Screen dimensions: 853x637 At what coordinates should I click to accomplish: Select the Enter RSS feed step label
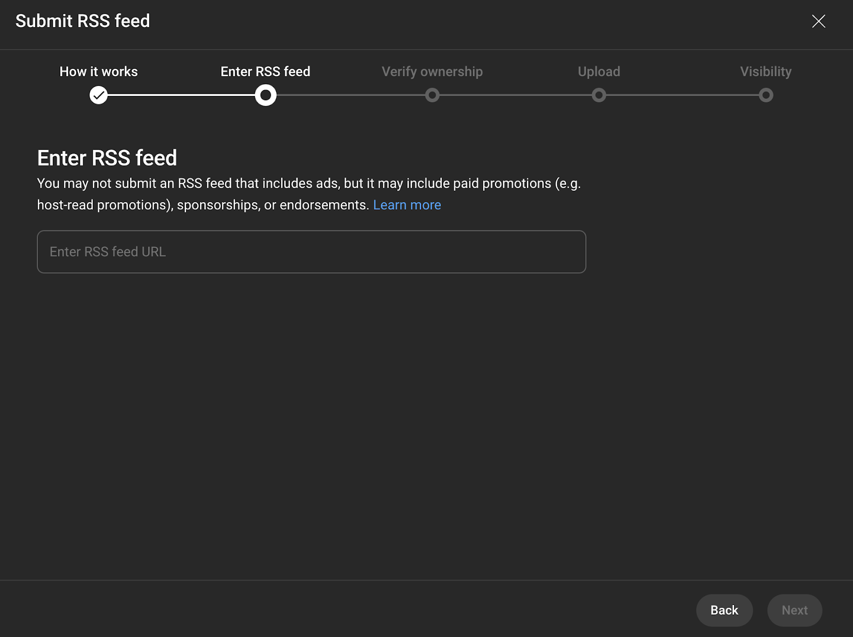265,71
